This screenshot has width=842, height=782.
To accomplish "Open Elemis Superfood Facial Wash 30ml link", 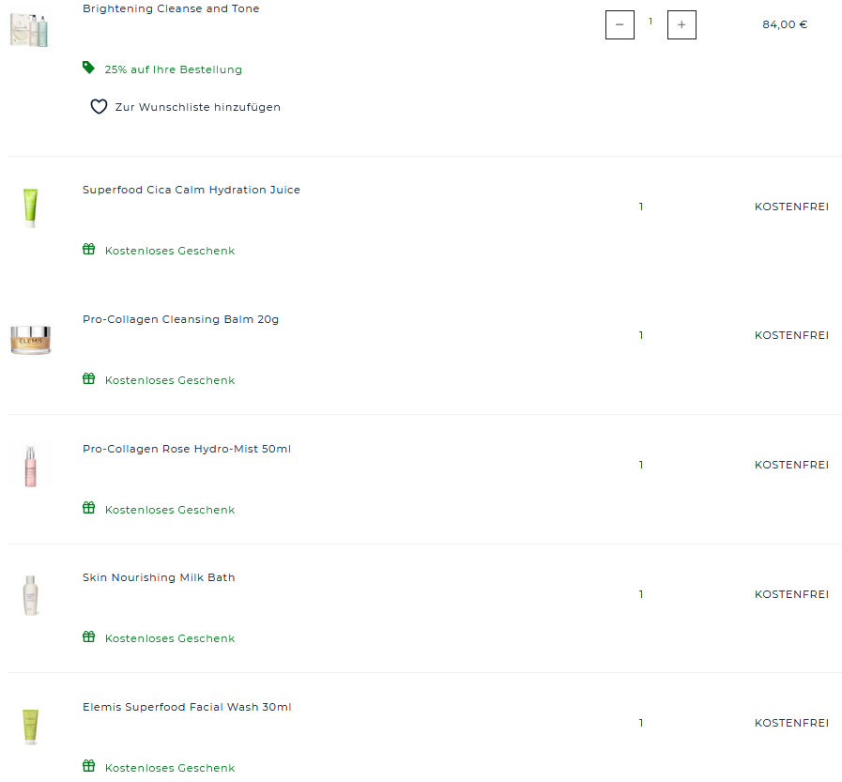I will pos(187,707).
